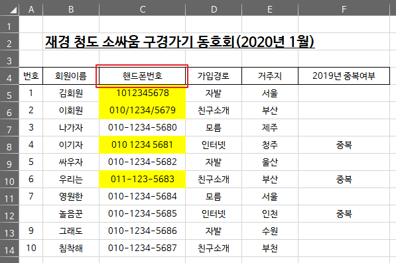Click 중복 in 놀음꾼's row
396x263 pixels.
(x=344, y=213)
